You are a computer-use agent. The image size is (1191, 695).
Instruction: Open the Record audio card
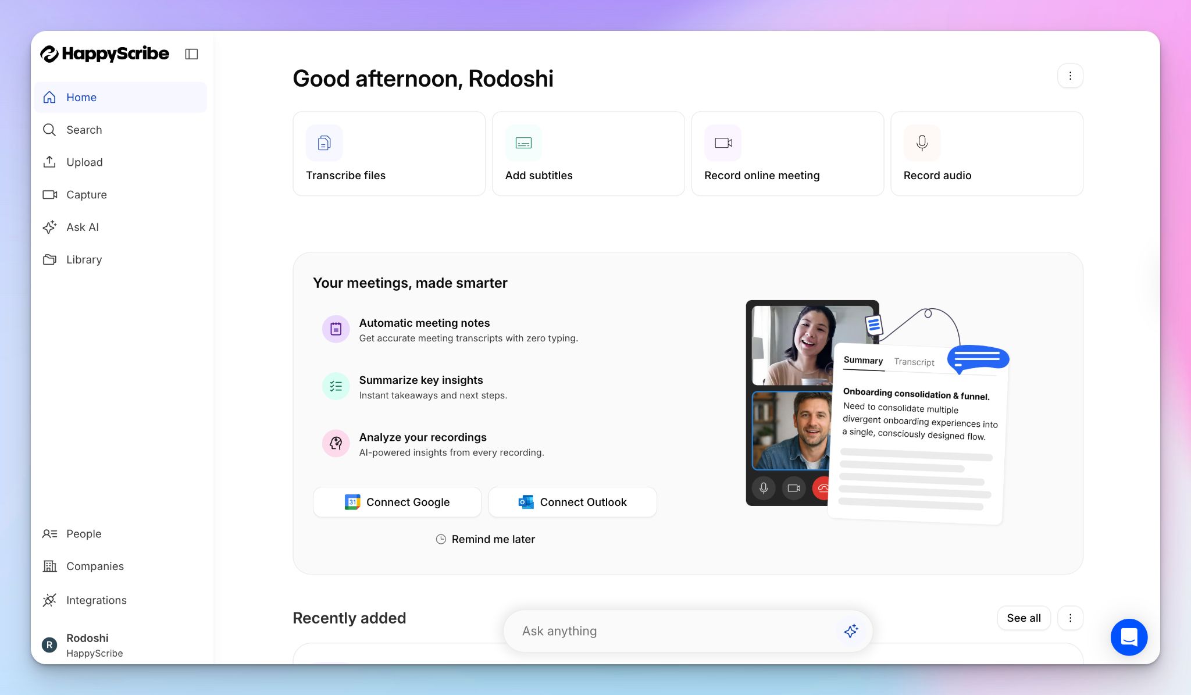(x=986, y=154)
